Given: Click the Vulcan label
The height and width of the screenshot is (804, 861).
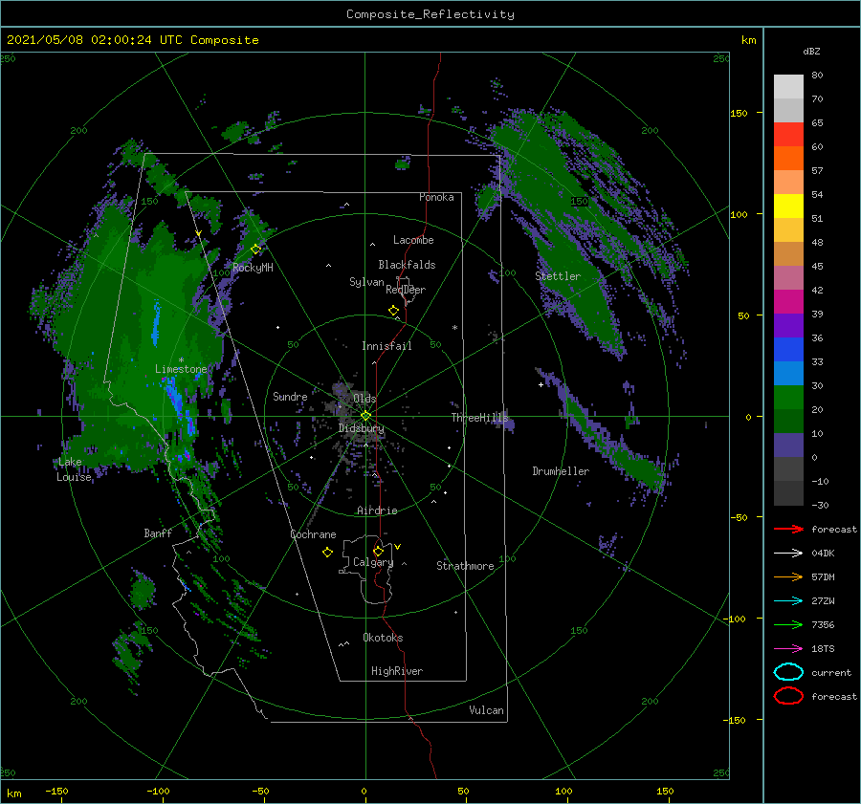Looking at the screenshot, I should (486, 710).
